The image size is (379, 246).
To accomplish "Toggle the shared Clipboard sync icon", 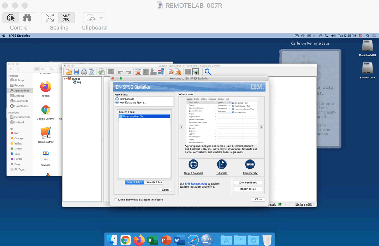I will pyautogui.click(x=91, y=18).
